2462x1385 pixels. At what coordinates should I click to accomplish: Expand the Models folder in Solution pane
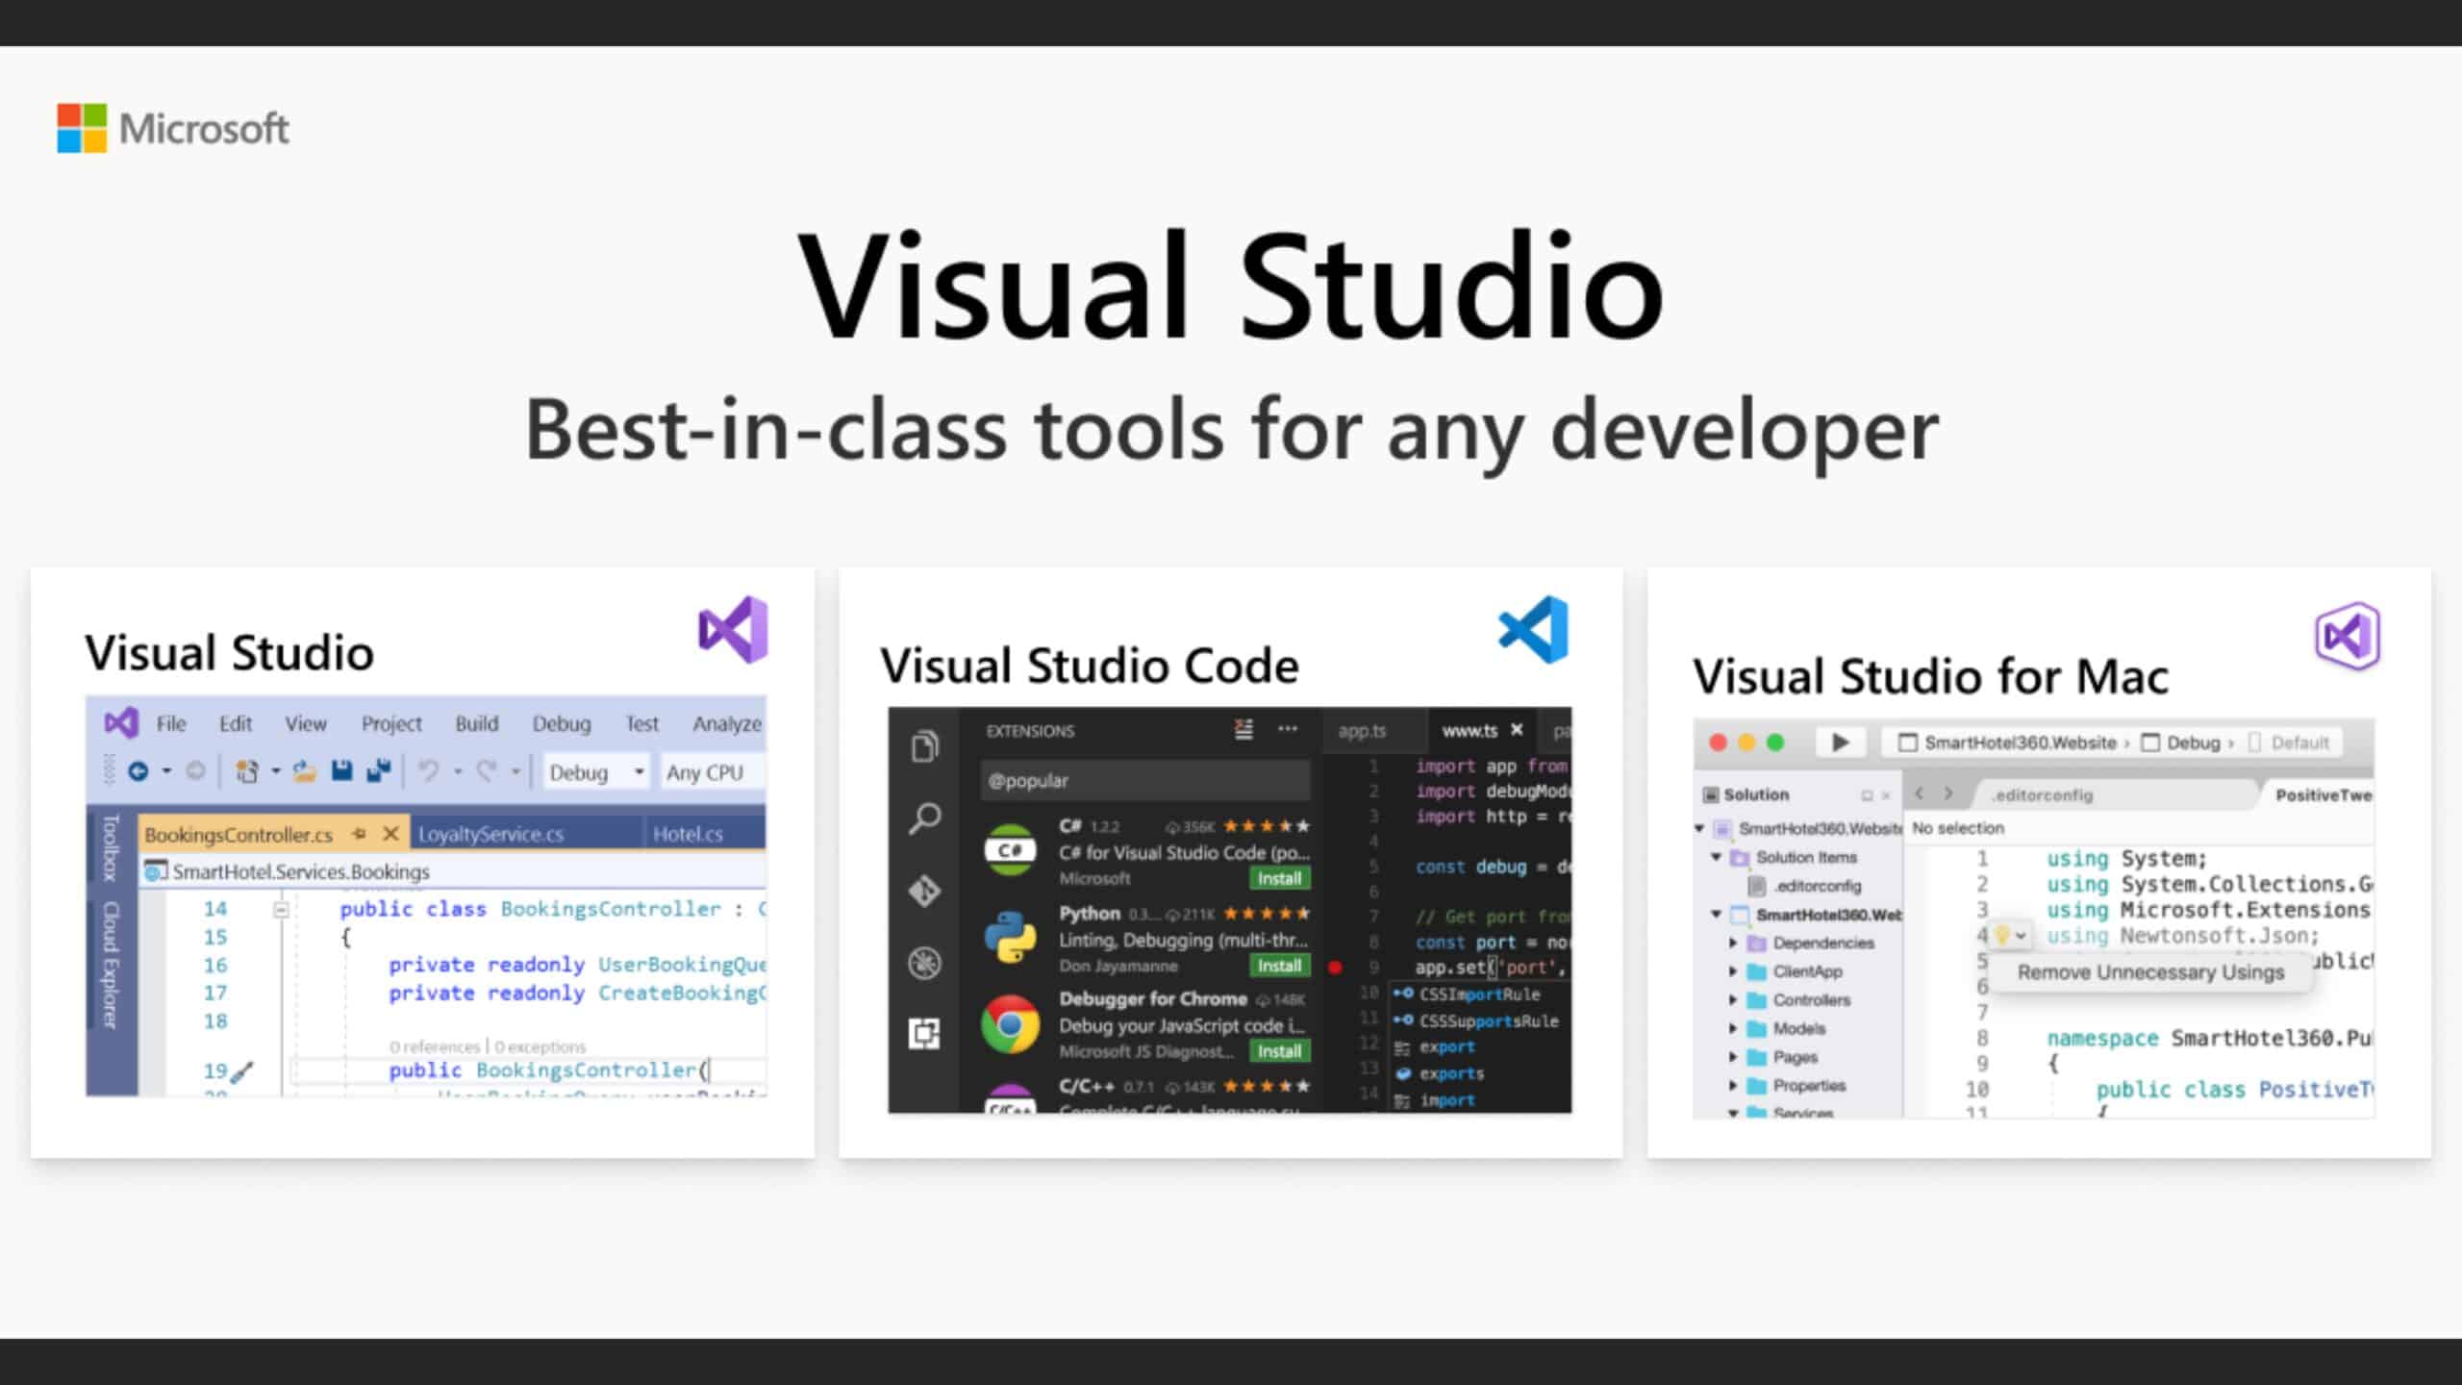click(1733, 1028)
